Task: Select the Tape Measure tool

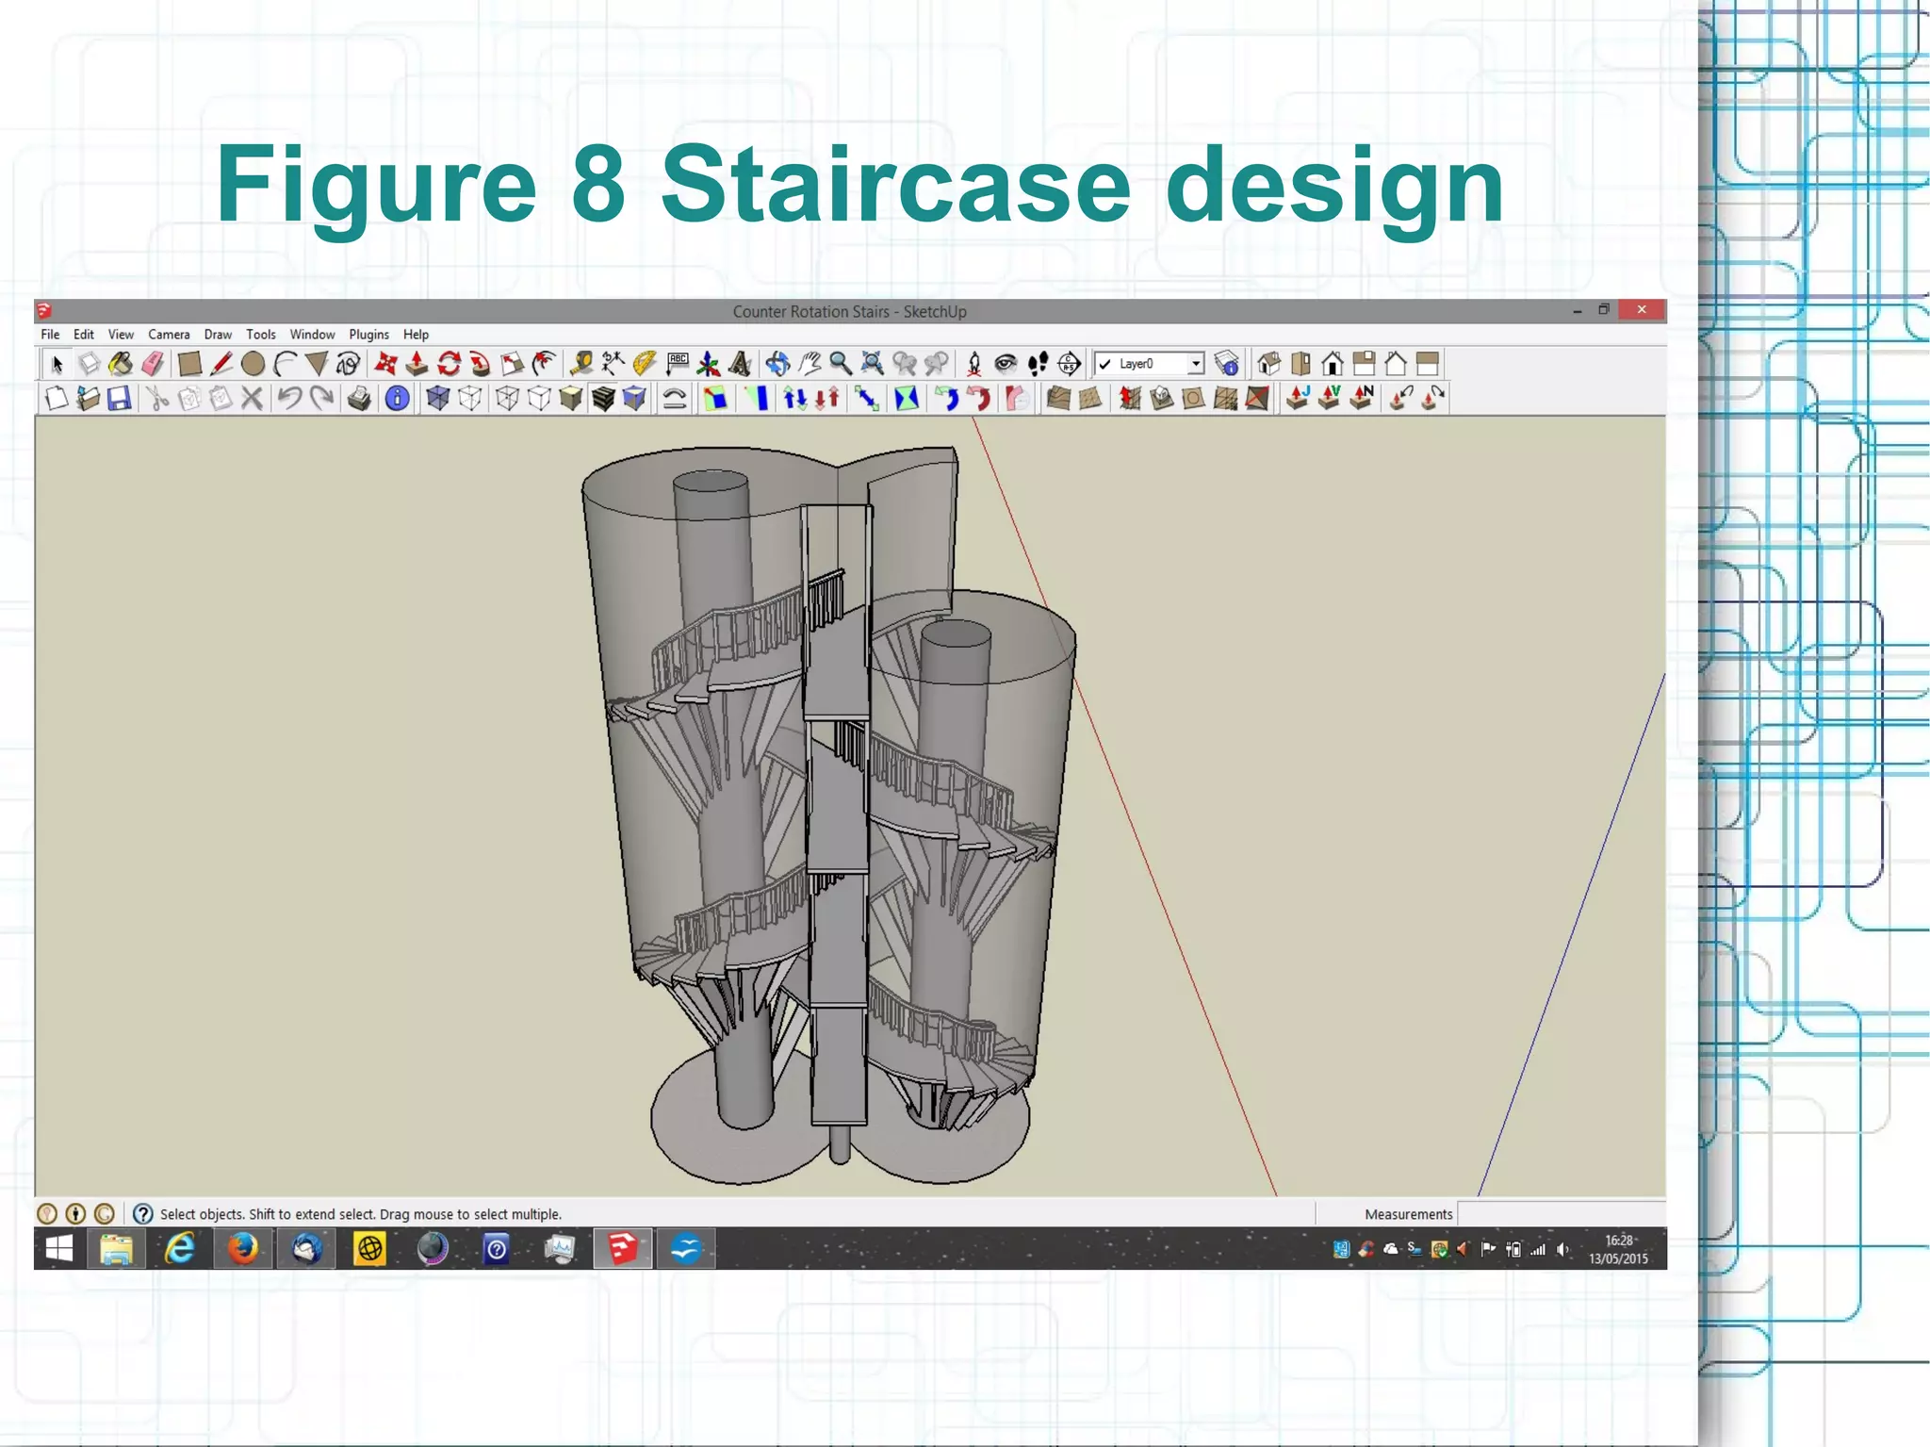Action: pyautogui.click(x=581, y=364)
